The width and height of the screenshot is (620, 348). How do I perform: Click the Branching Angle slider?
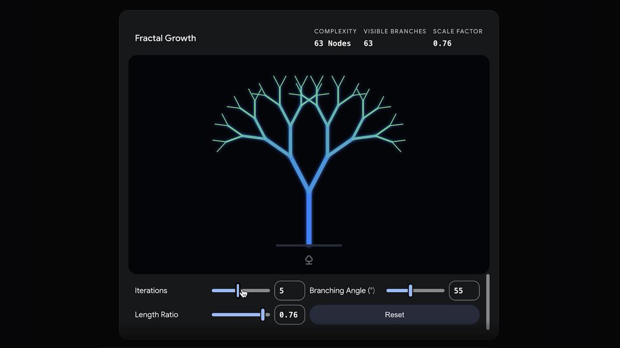point(415,291)
